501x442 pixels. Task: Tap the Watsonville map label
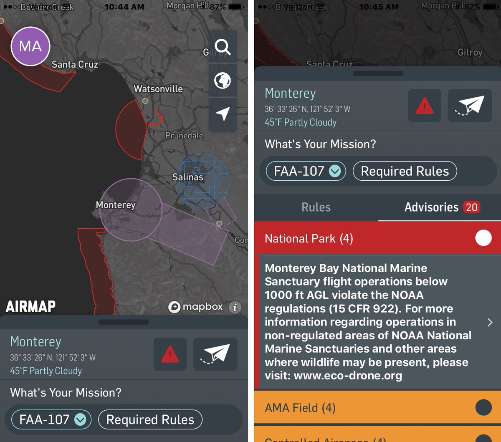click(158, 89)
